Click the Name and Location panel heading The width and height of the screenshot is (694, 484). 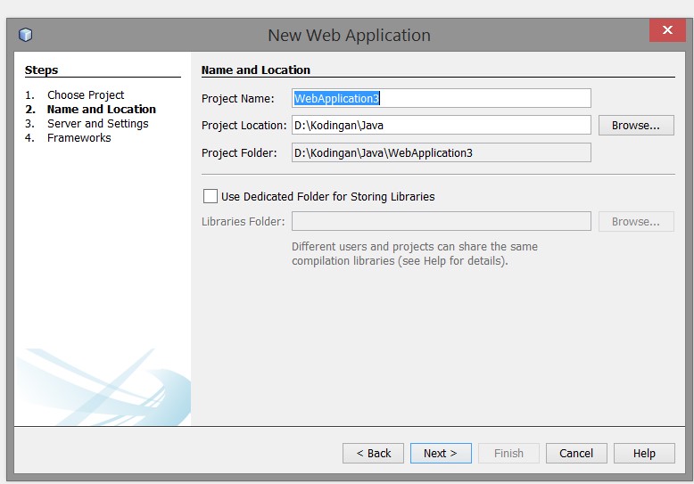256,70
